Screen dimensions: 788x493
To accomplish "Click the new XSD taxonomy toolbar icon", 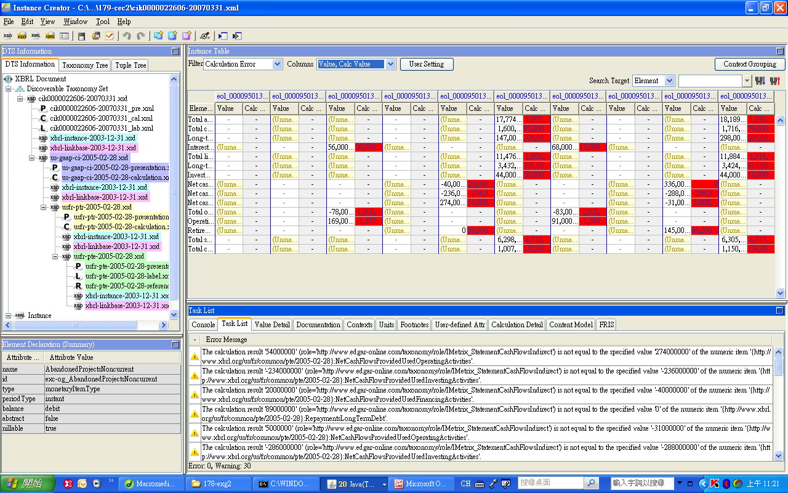I will click(x=8, y=36).
